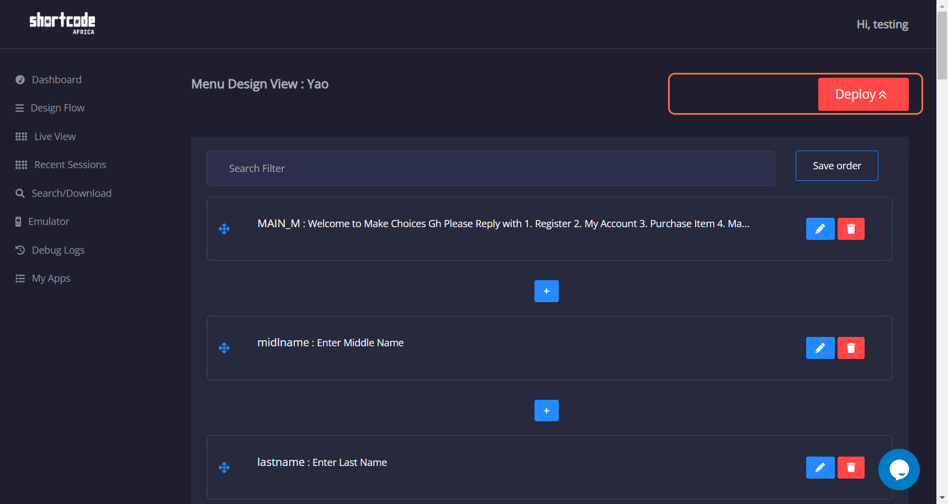Click the Emulator phone icon
This screenshot has height=504, width=948.
tap(18, 222)
